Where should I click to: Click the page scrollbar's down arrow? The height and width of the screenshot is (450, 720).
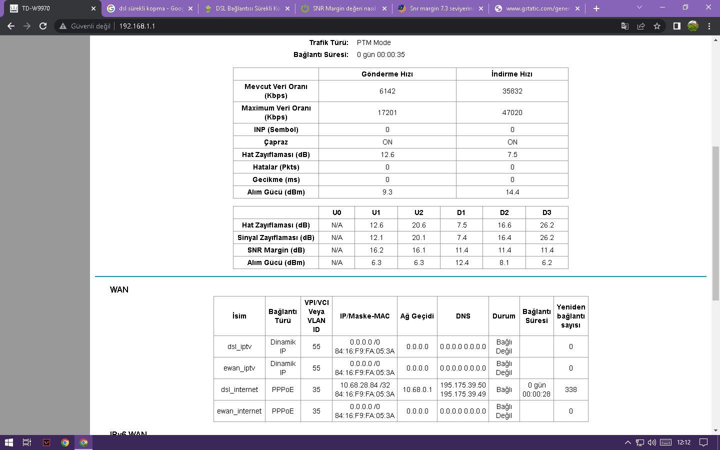(x=715, y=430)
